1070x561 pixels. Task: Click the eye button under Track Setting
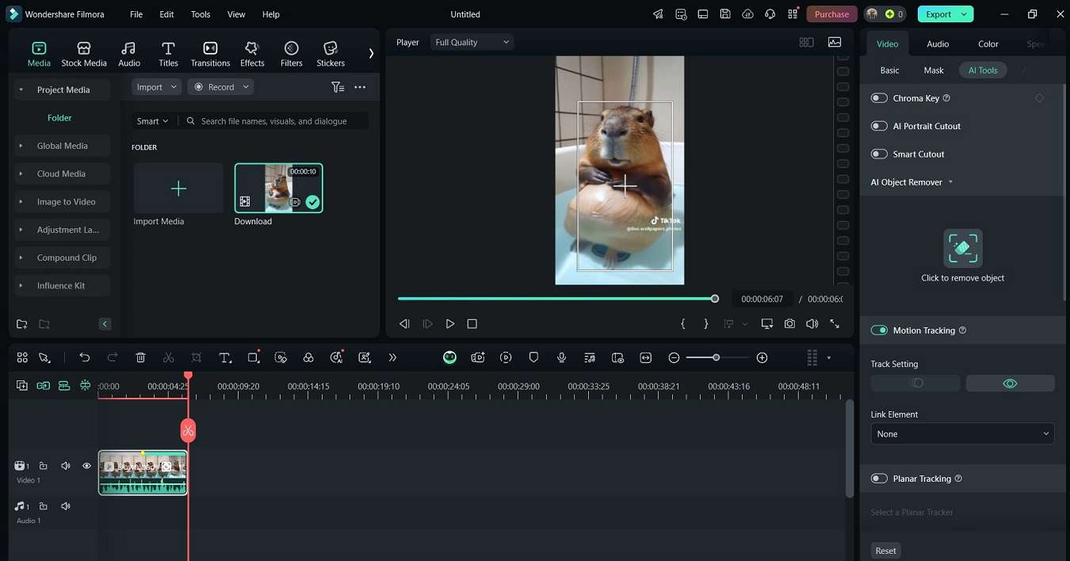pyautogui.click(x=1010, y=384)
